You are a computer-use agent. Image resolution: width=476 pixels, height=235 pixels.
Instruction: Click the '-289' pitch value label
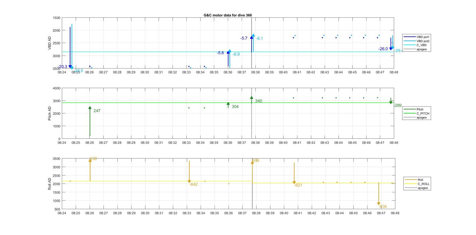tap(397, 105)
